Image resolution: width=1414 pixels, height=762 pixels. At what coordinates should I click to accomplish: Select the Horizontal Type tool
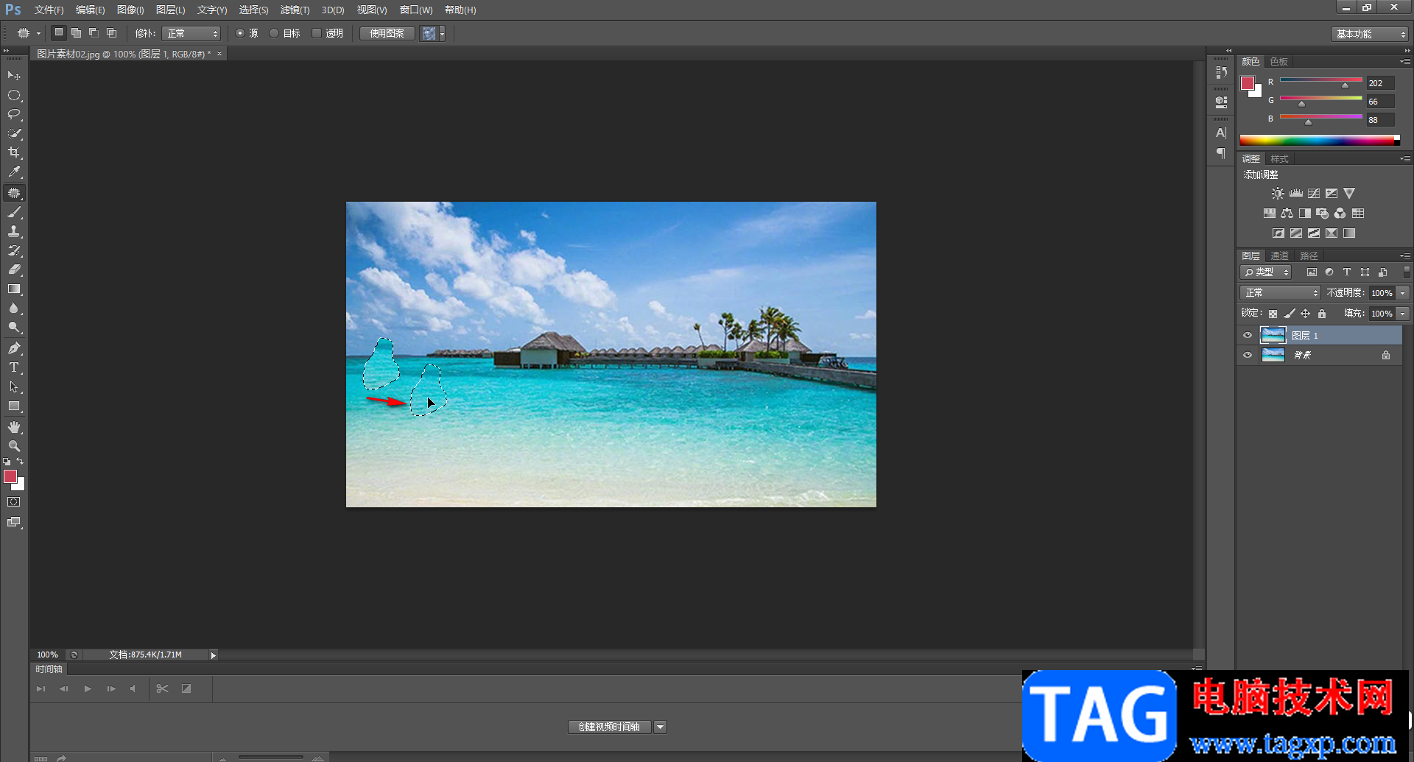14,367
